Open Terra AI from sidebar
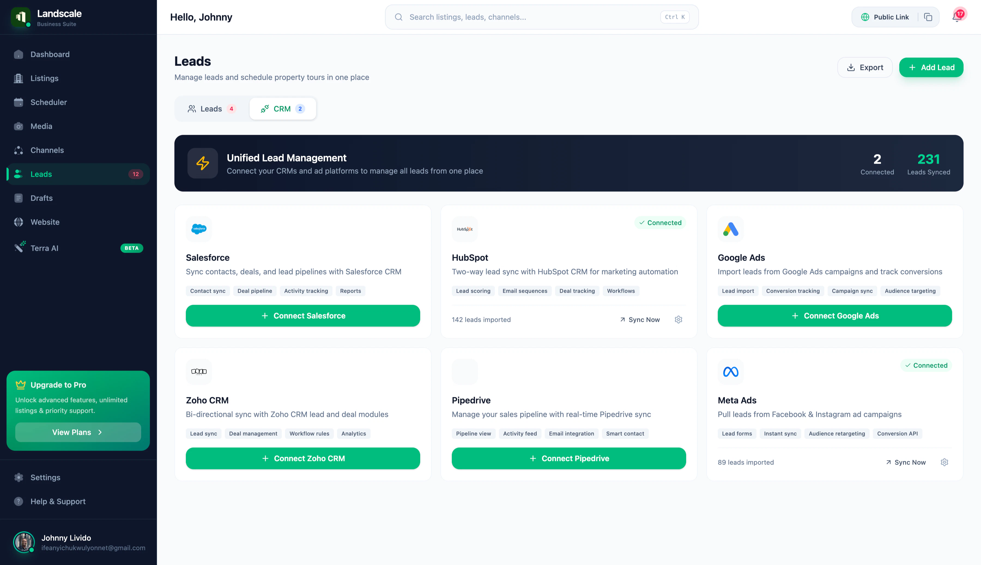Screen dimensions: 981x565 pyautogui.click(x=44, y=248)
